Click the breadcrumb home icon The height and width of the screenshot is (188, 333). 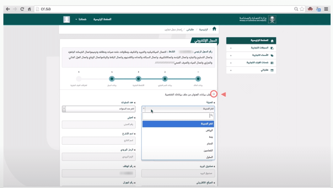pyautogui.click(x=214, y=29)
